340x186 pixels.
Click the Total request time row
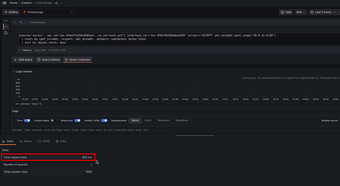(x=48, y=157)
